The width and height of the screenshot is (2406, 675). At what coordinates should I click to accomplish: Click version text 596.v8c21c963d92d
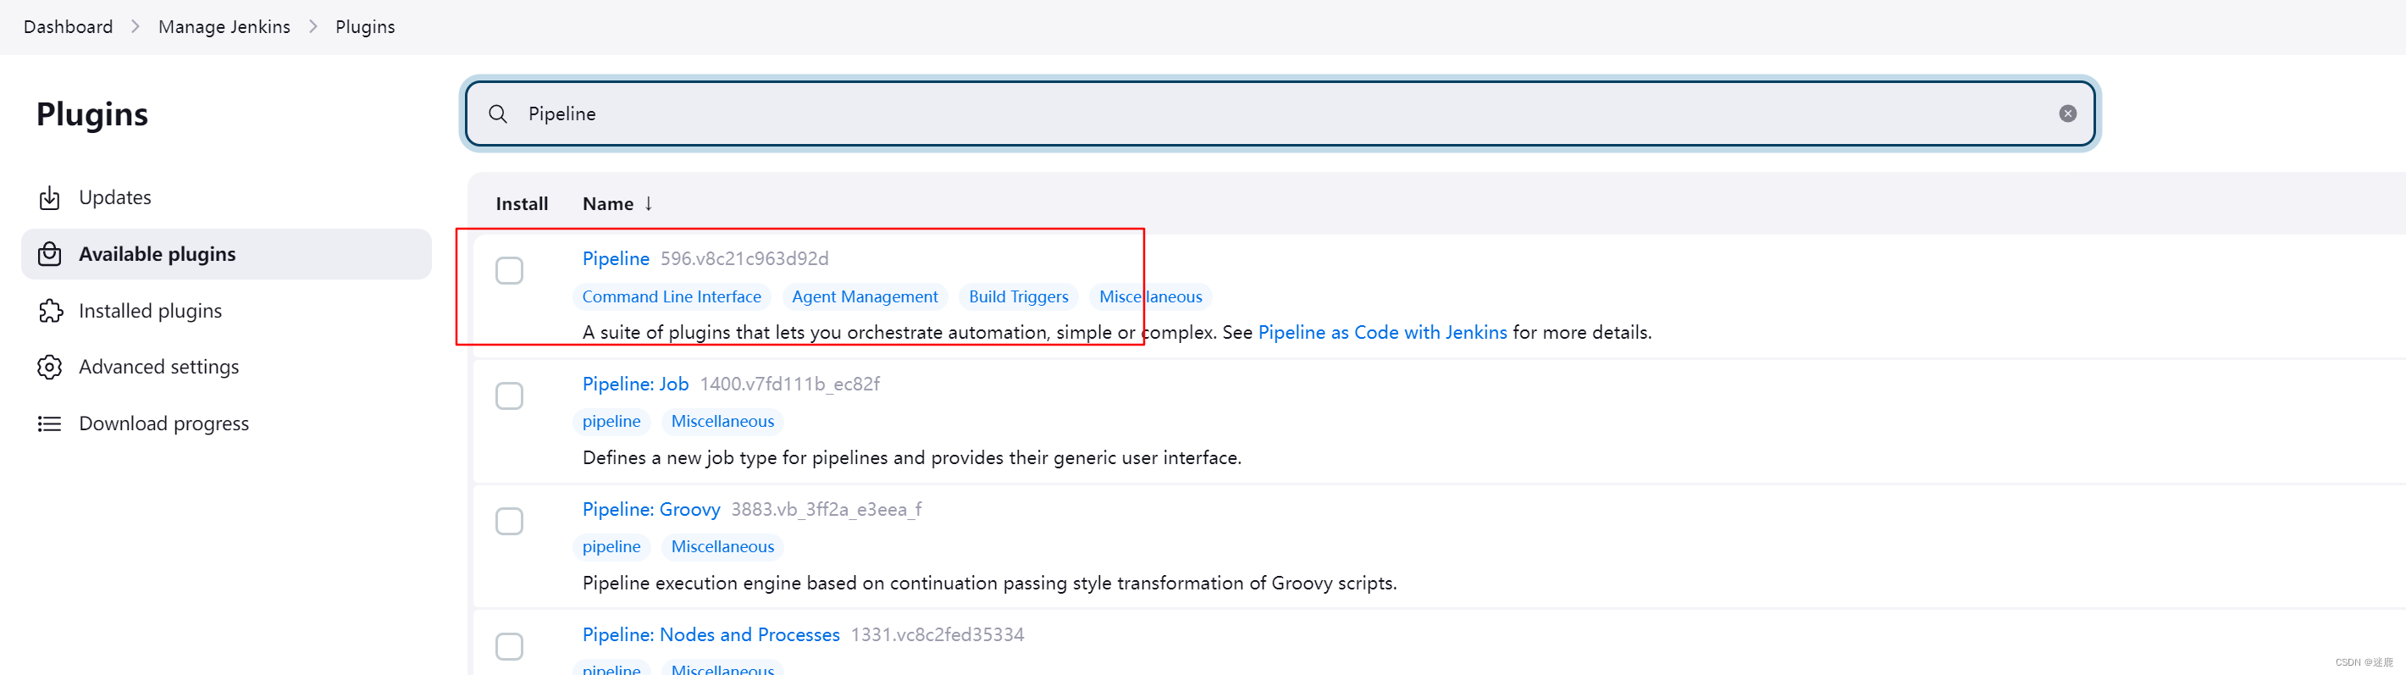(744, 258)
